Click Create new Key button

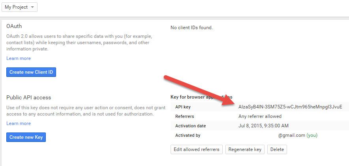26,137
